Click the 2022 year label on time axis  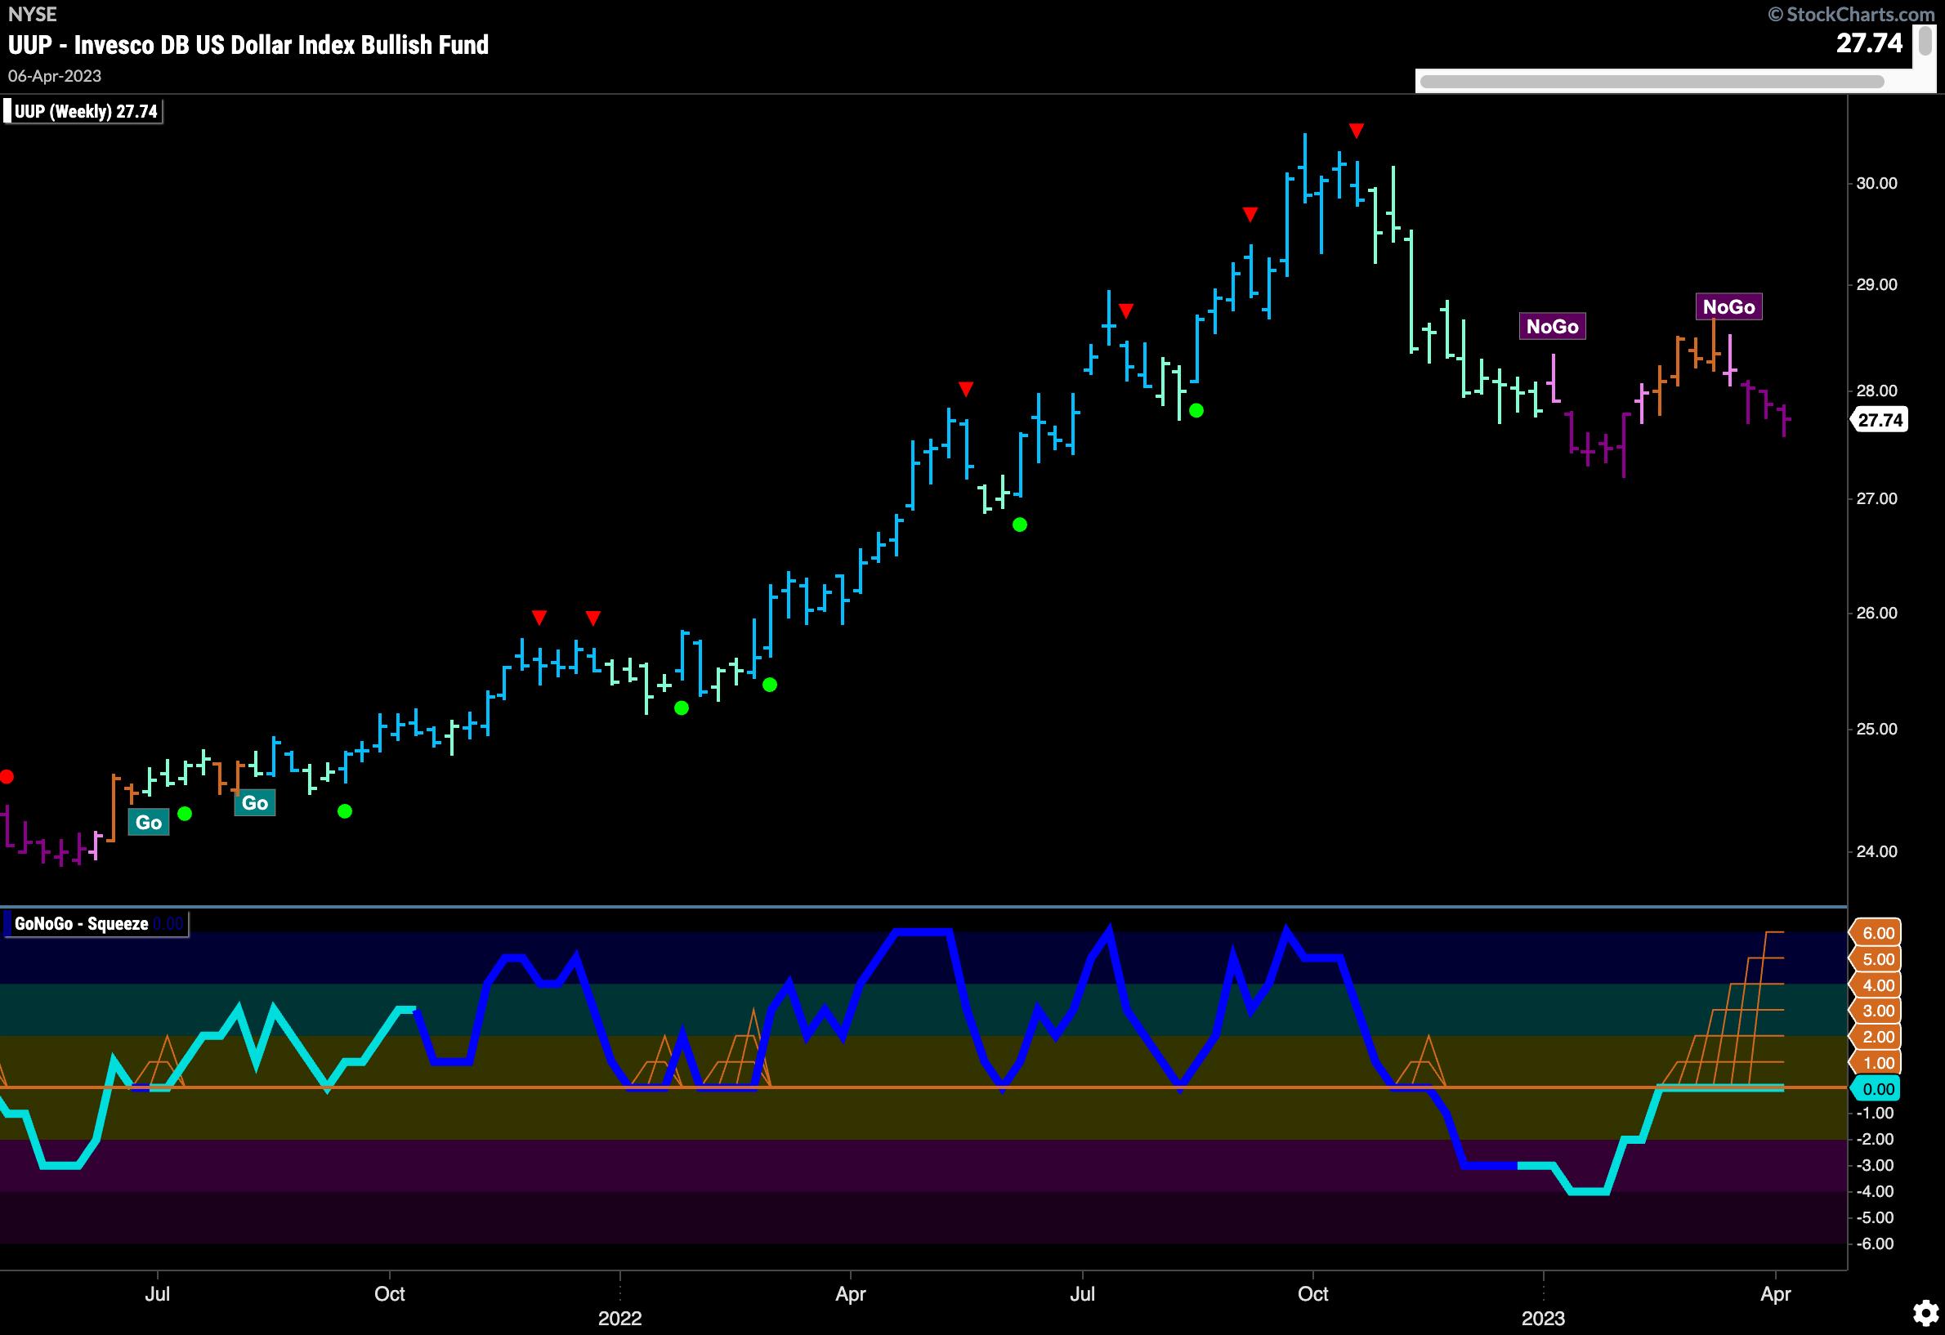point(619,1319)
